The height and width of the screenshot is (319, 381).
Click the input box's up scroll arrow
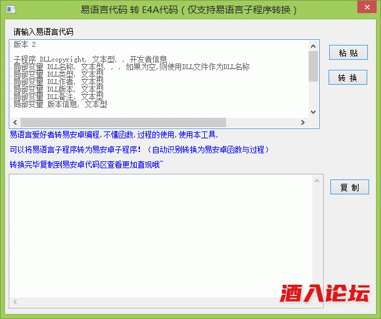pyautogui.click(x=313, y=46)
